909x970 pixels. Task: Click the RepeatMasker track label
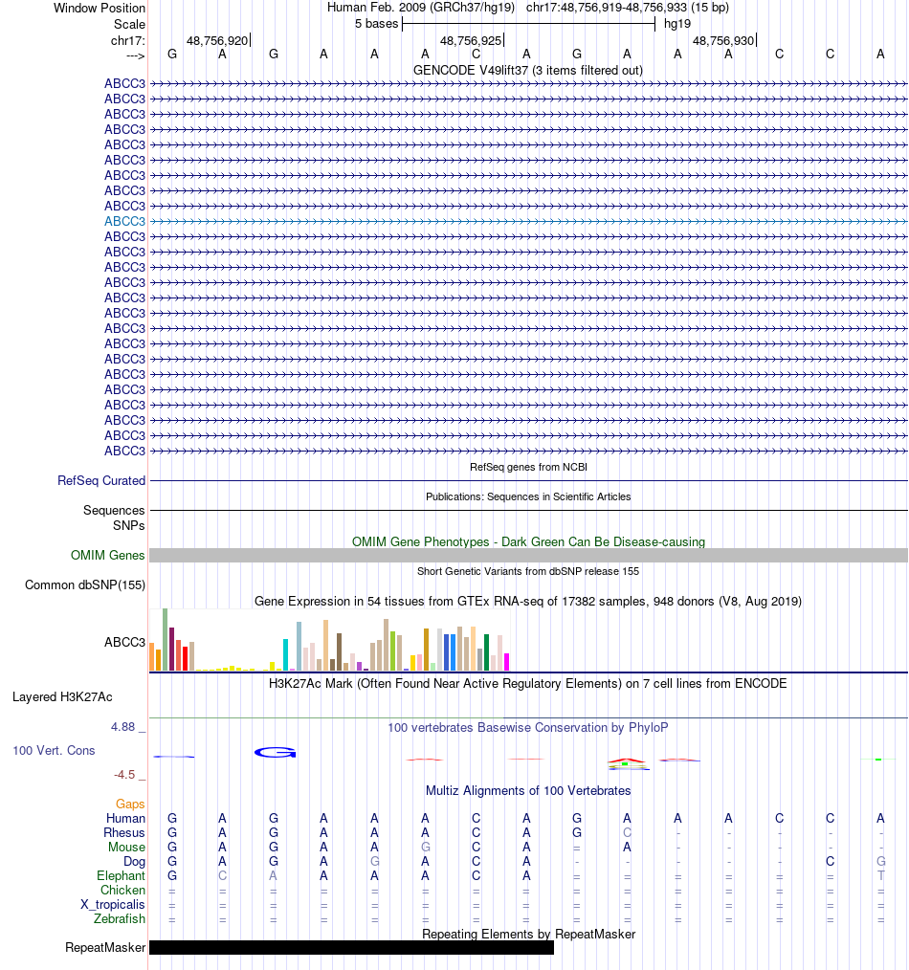(105, 948)
